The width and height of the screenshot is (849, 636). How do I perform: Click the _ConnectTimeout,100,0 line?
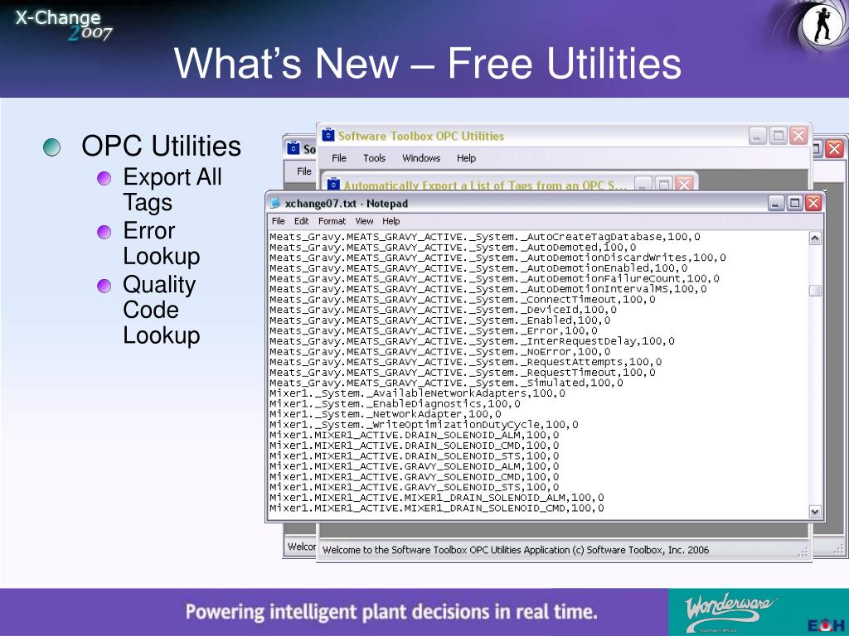pyautogui.click(x=462, y=299)
